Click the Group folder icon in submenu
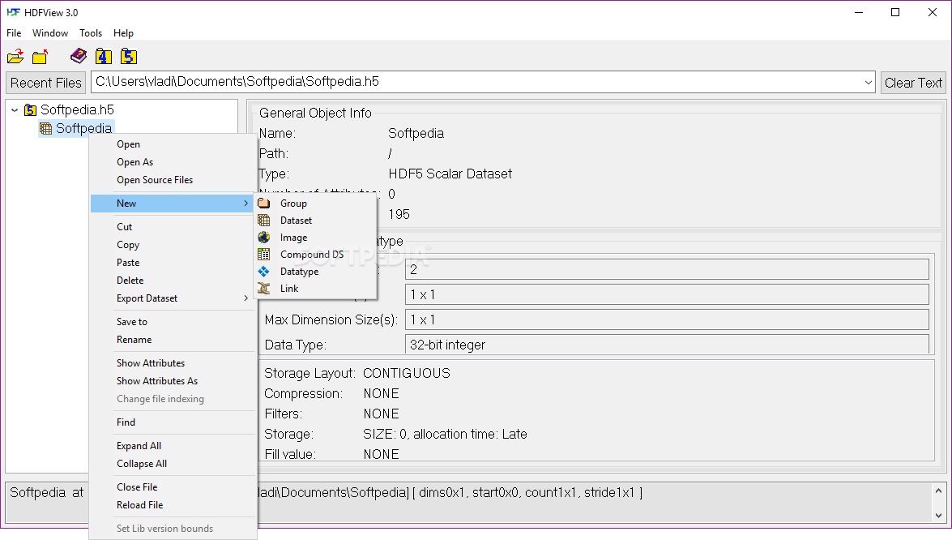The width and height of the screenshot is (952, 540). point(264,203)
